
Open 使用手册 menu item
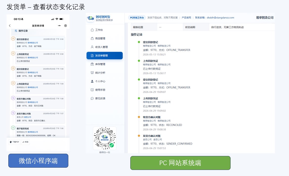pos(105,90)
